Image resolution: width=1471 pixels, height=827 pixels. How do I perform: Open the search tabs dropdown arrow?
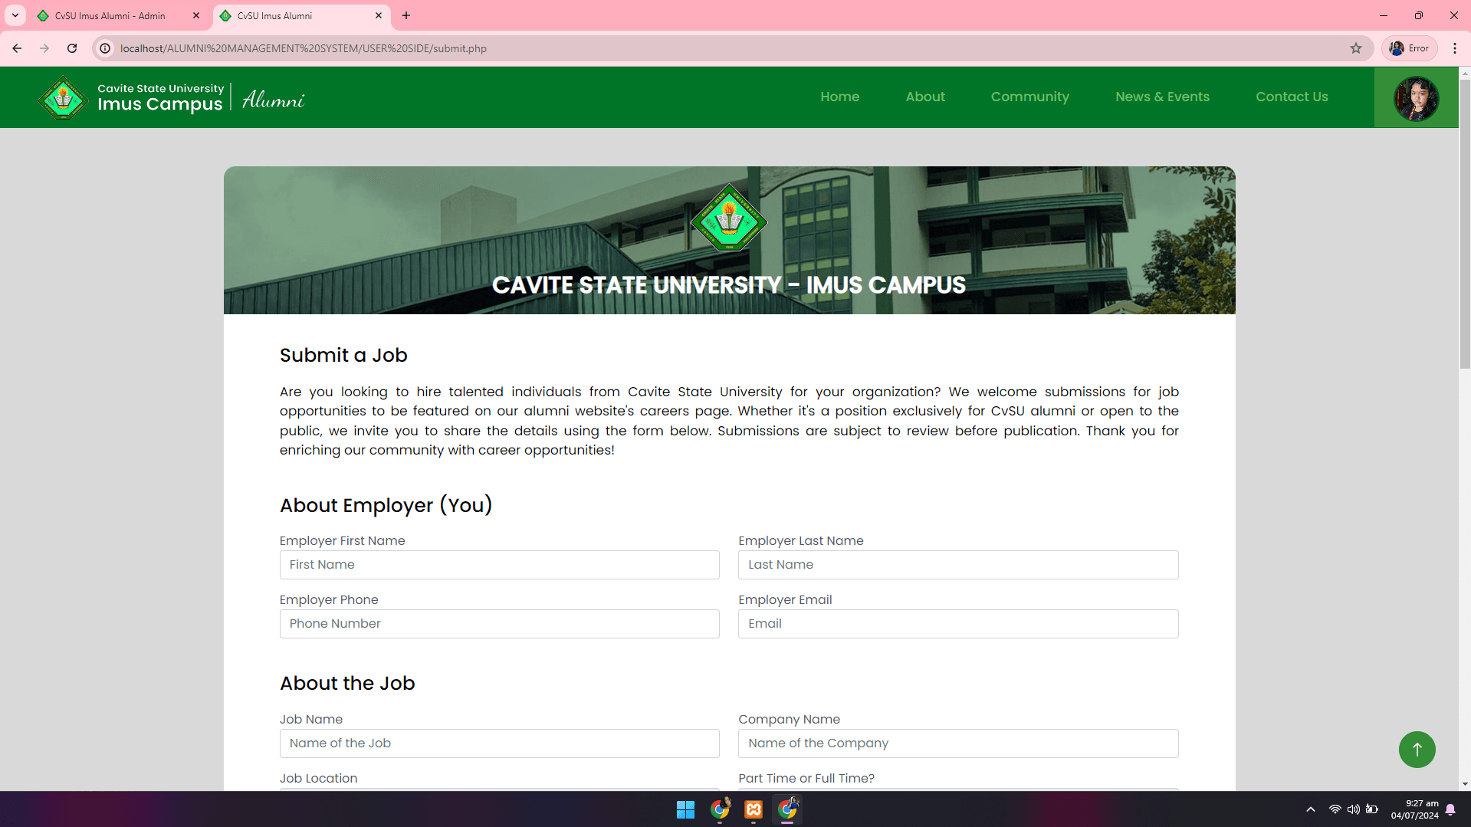coord(15,15)
